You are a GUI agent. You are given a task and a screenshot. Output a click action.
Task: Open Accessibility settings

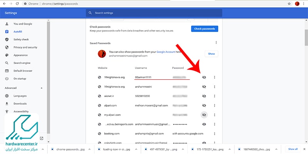tap(21, 111)
